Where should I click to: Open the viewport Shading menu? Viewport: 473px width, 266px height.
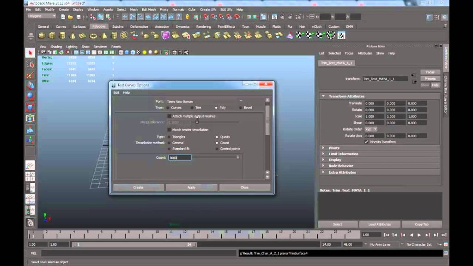(x=56, y=47)
